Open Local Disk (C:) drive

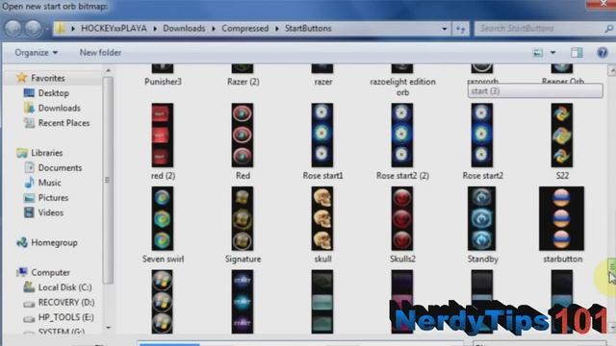64,287
